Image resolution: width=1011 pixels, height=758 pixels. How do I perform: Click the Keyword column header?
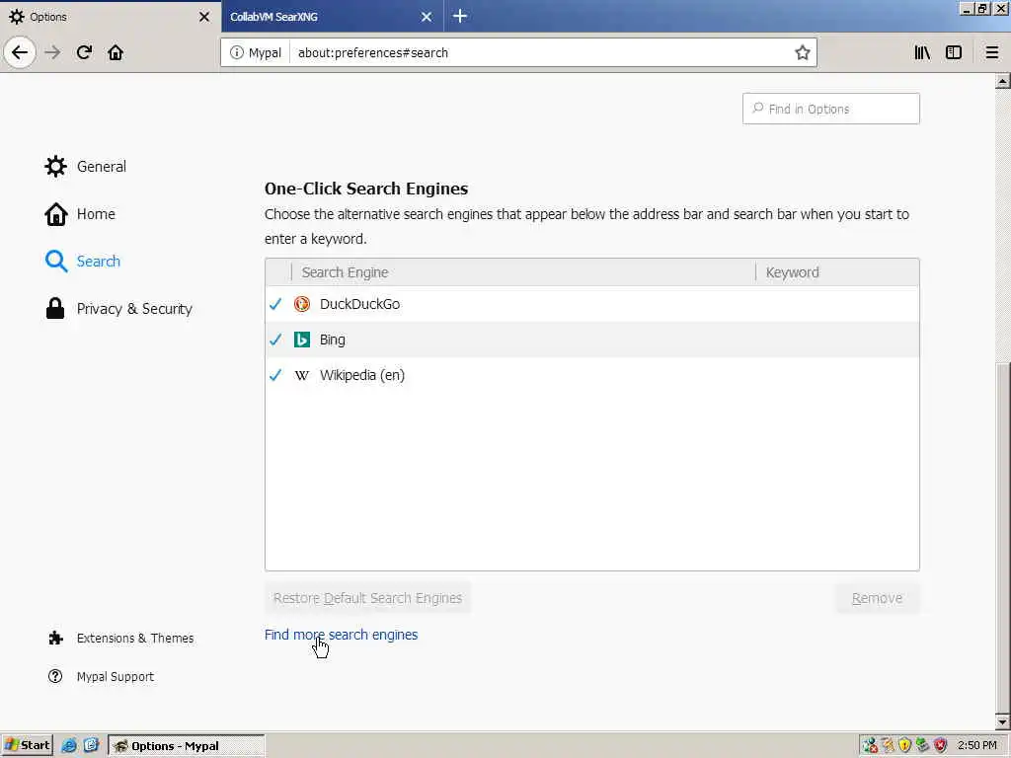click(837, 272)
